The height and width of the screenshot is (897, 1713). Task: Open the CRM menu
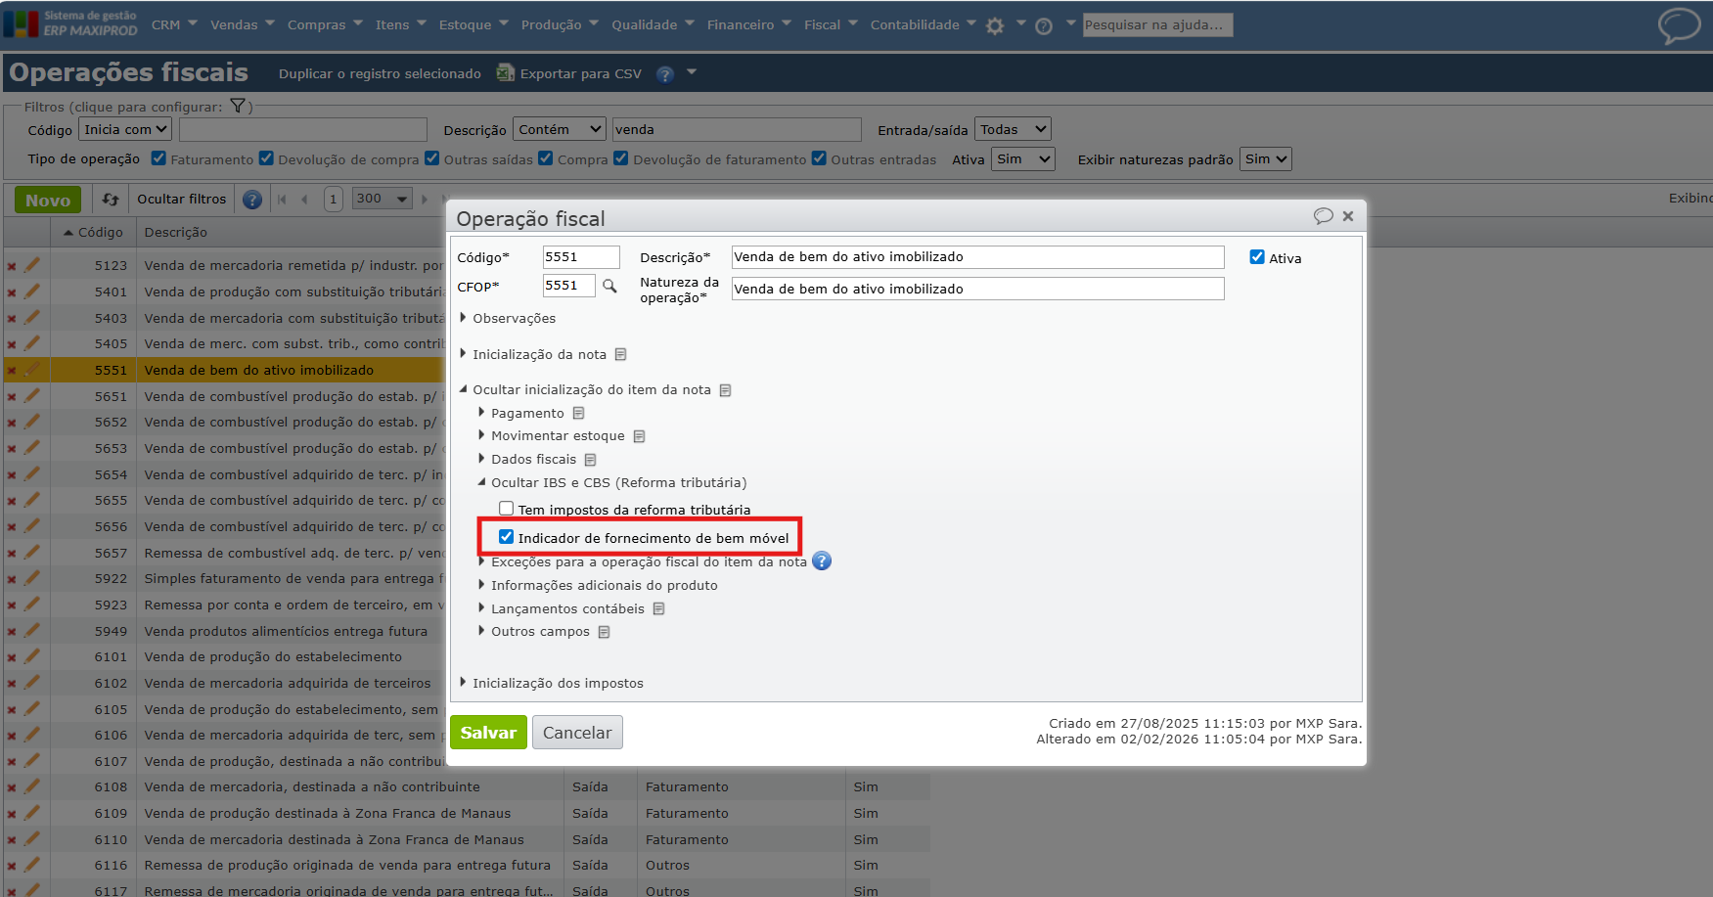(174, 25)
